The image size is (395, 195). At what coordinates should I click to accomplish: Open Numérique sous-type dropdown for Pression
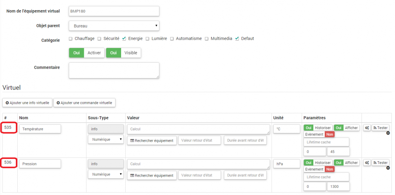click(106, 174)
